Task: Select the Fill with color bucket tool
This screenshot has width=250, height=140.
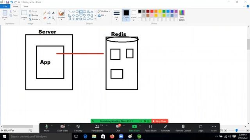Action: 49,13
